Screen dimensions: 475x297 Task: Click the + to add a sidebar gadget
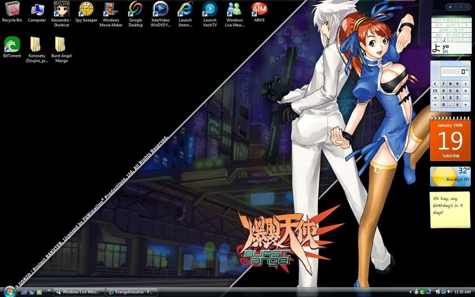pos(449,7)
